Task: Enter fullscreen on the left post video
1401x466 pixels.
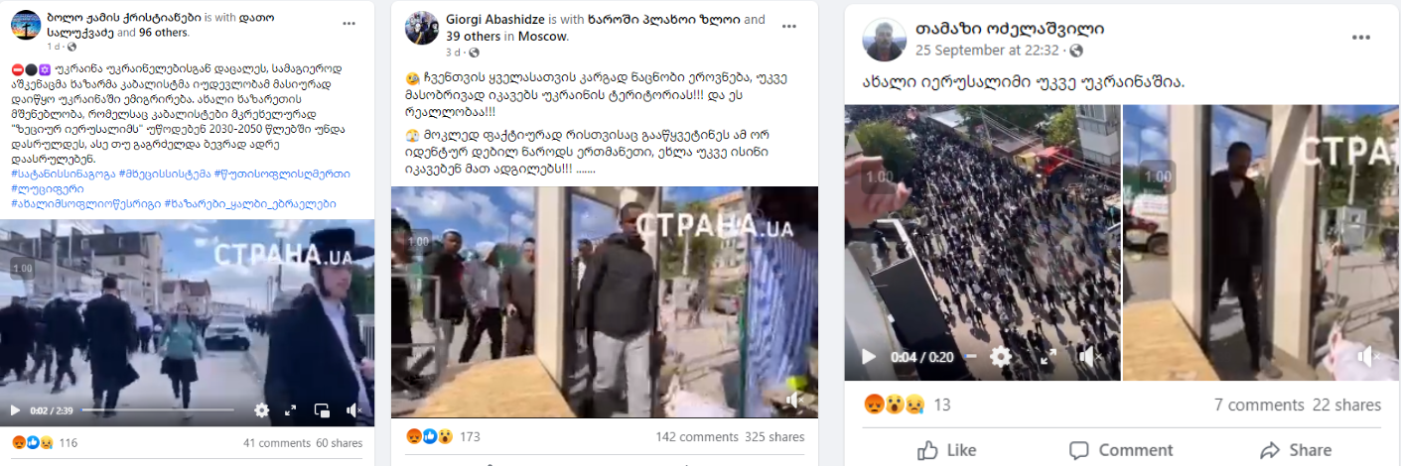Action: click(291, 409)
